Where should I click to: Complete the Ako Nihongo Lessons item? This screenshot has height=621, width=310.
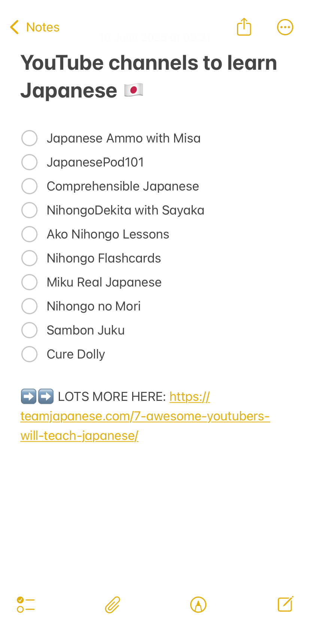pos(30,234)
